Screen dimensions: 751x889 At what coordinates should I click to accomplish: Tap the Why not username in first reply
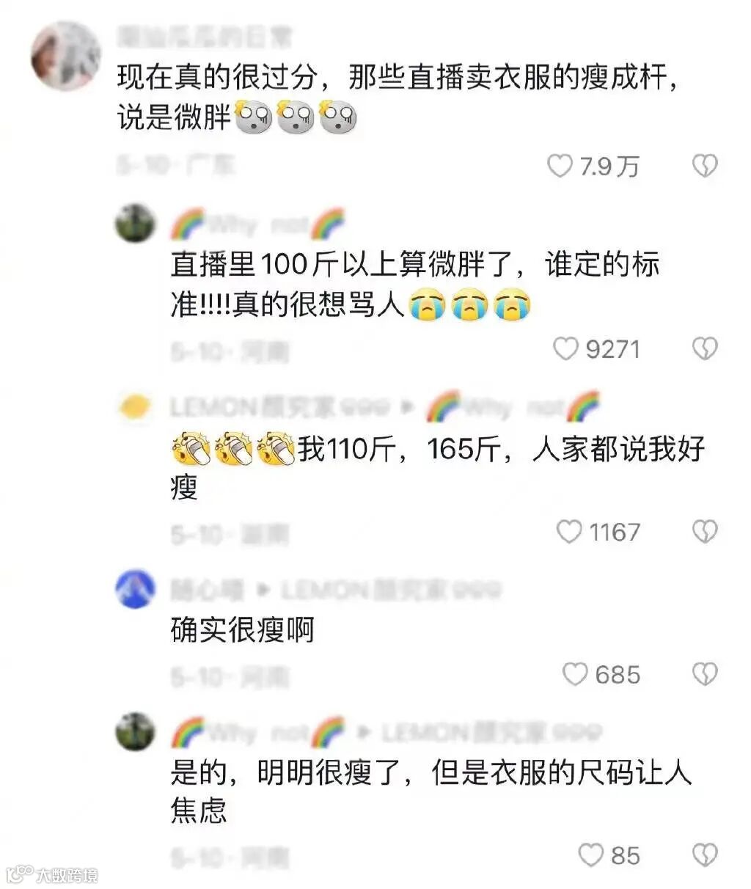coord(257,224)
